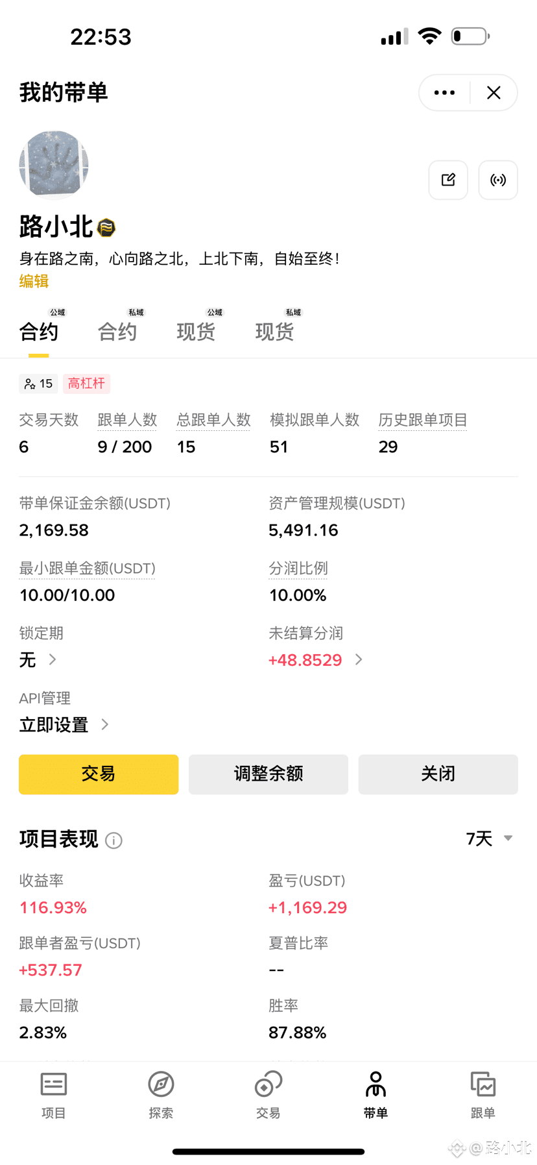Tap the share/edit square icon
This screenshot has width=537, height=1165.
click(448, 180)
